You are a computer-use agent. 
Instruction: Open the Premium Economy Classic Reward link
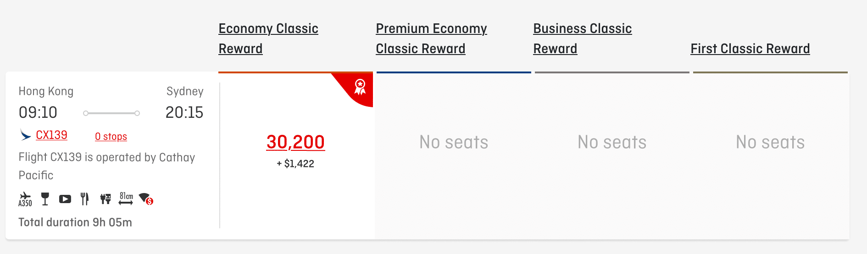pyautogui.click(x=431, y=39)
